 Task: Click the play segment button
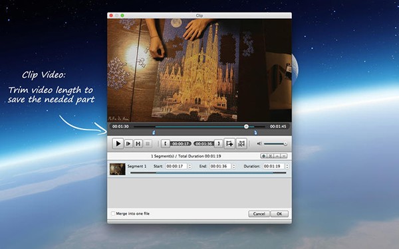pyautogui.click(x=129, y=144)
